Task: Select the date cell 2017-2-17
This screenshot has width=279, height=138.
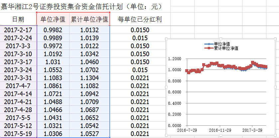Action: 18,30
